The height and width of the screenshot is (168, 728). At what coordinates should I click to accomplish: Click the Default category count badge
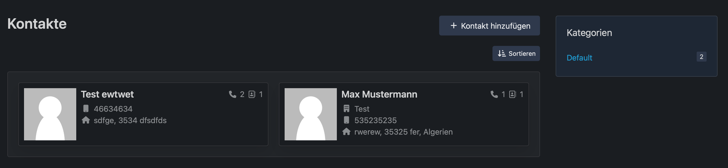pyautogui.click(x=701, y=57)
